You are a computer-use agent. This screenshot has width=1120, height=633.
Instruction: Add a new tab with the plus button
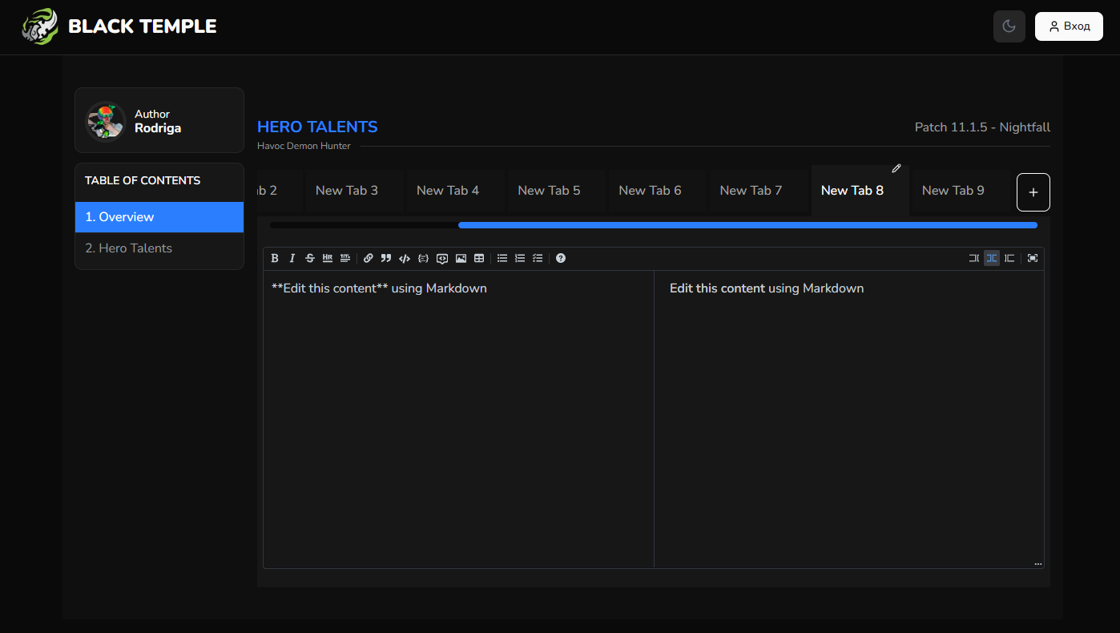click(x=1033, y=192)
